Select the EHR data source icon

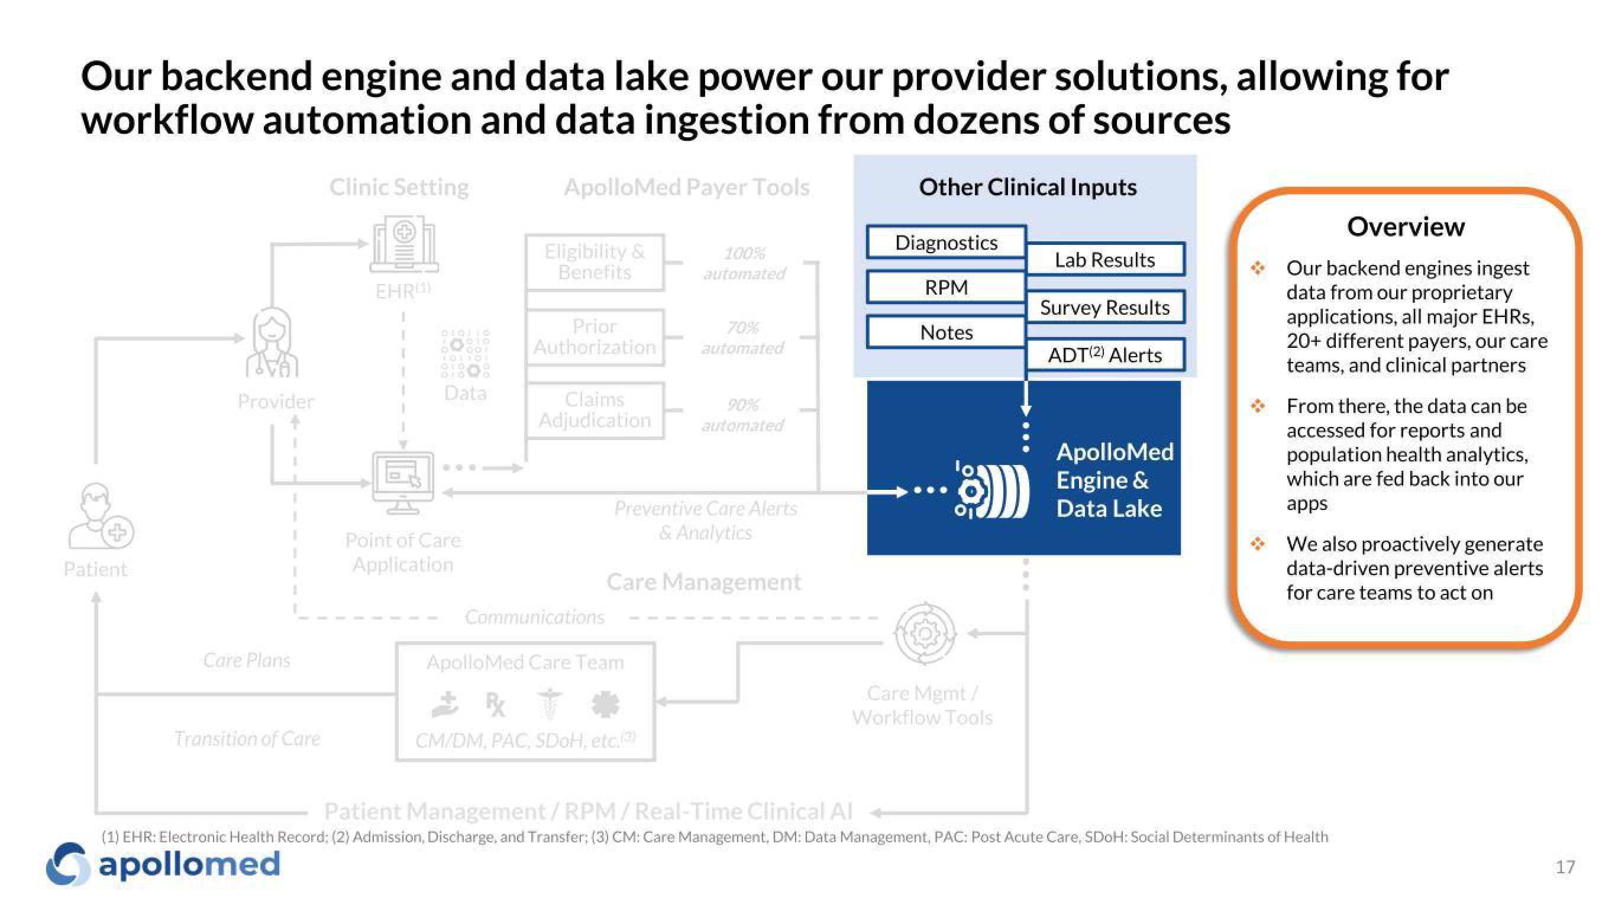(402, 243)
